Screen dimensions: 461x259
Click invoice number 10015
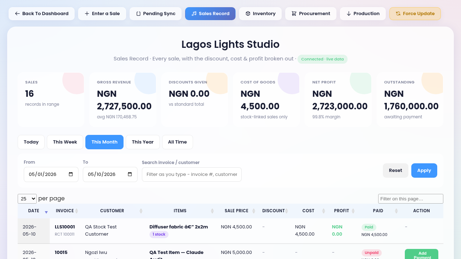[61, 253]
